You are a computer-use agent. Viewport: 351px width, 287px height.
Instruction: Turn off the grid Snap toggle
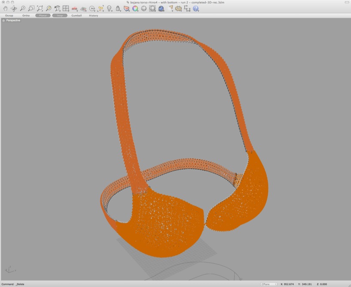[x=60, y=15]
